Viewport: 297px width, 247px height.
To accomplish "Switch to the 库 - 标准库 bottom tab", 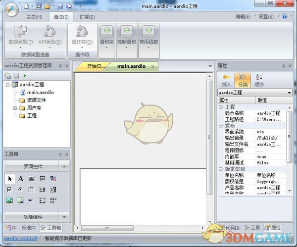I will click(21, 228).
